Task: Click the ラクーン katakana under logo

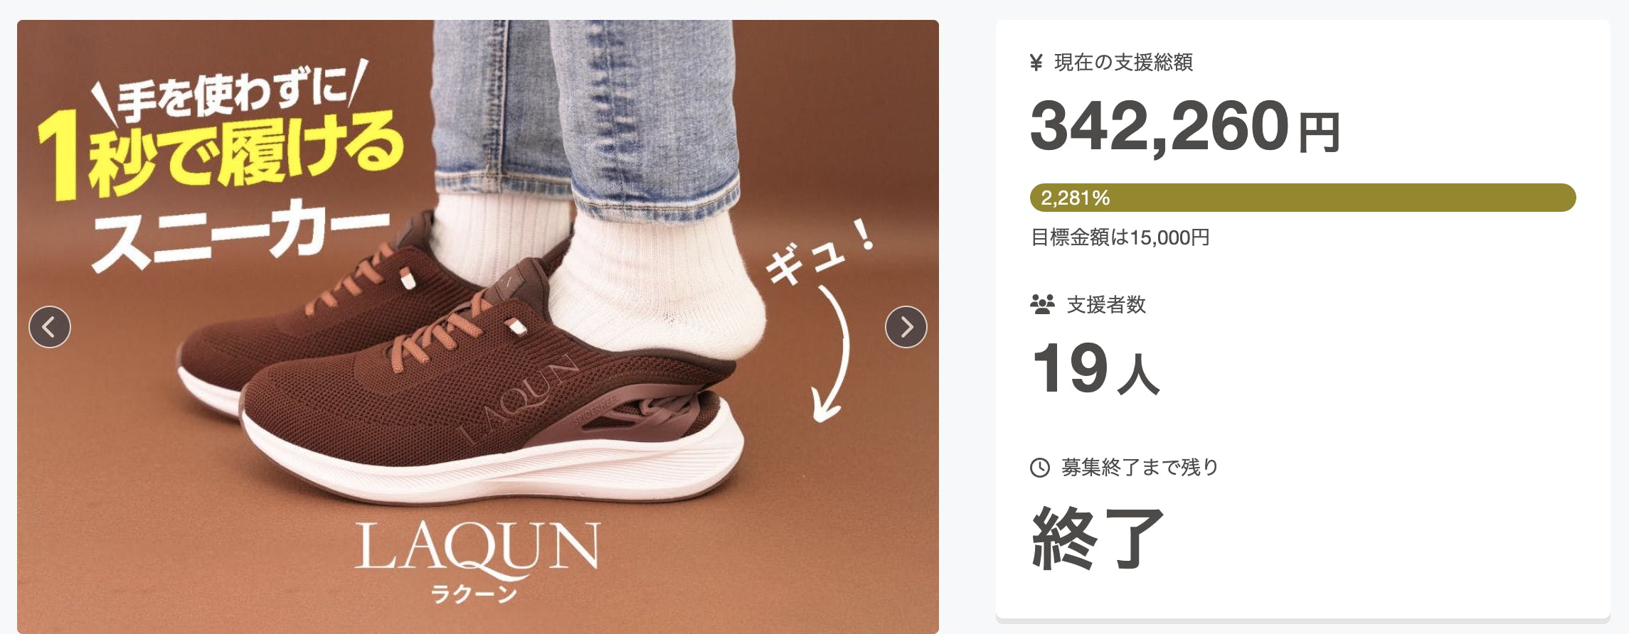Action: coord(474,594)
